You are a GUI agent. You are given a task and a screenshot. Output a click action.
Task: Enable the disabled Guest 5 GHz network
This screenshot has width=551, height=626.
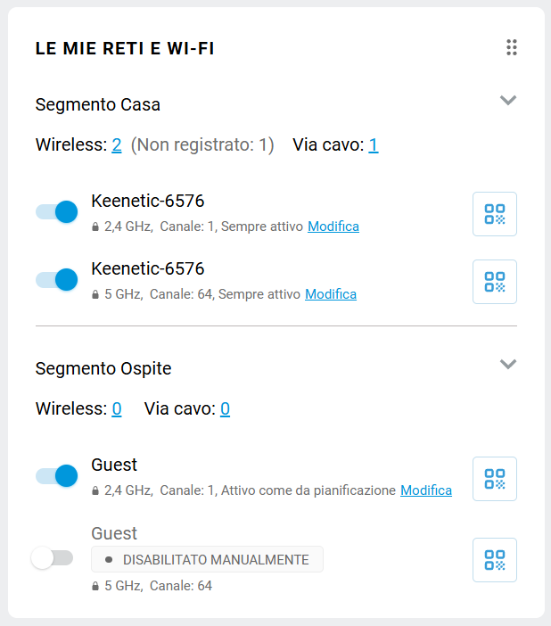pos(52,558)
